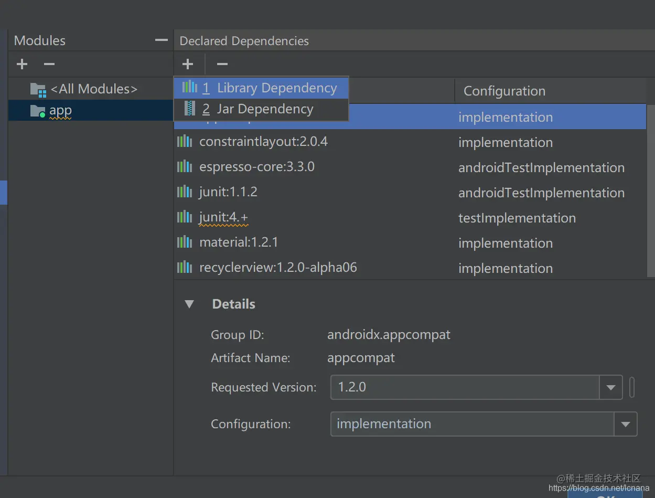
Task: Open the Configuration dropdown arrow
Action: pyautogui.click(x=626, y=425)
